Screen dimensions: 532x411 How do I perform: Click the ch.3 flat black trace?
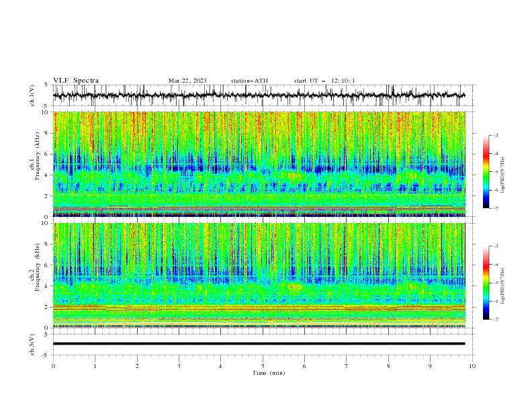coord(259,344)
